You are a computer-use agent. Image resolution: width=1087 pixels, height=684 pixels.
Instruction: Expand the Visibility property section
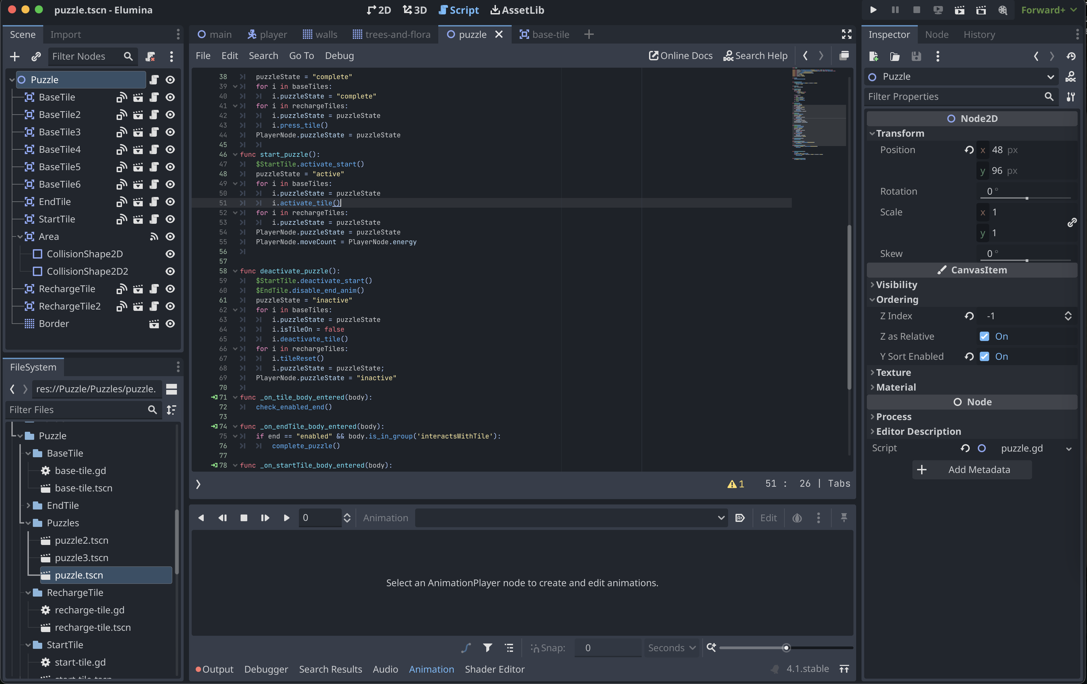(x=896, y=285)
